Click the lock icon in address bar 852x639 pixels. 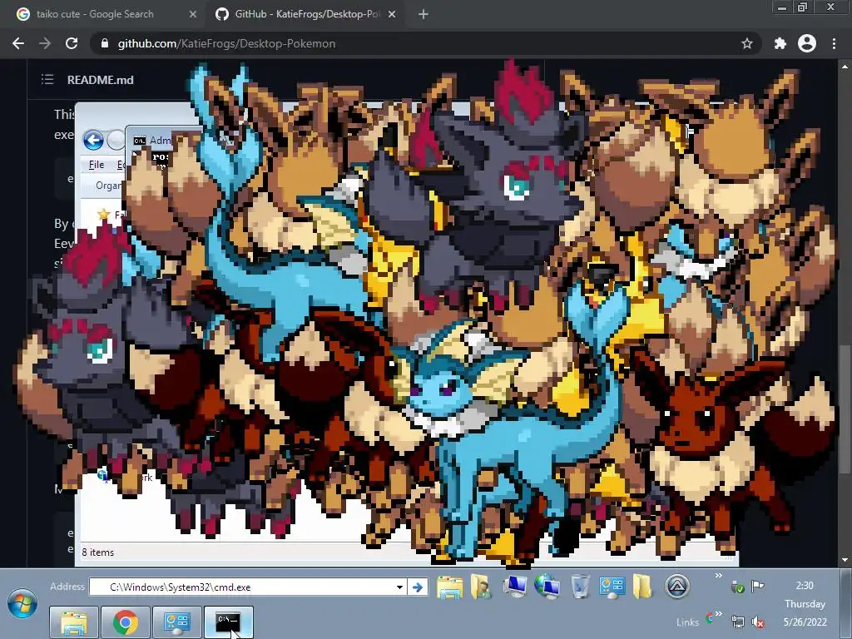coord(105,43)
